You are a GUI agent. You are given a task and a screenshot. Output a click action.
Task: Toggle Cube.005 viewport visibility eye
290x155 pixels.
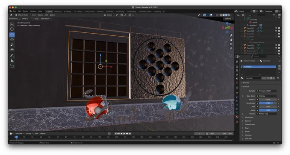pos(276,45)
